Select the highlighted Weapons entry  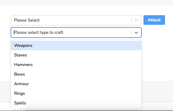click(x=76, y=46)
